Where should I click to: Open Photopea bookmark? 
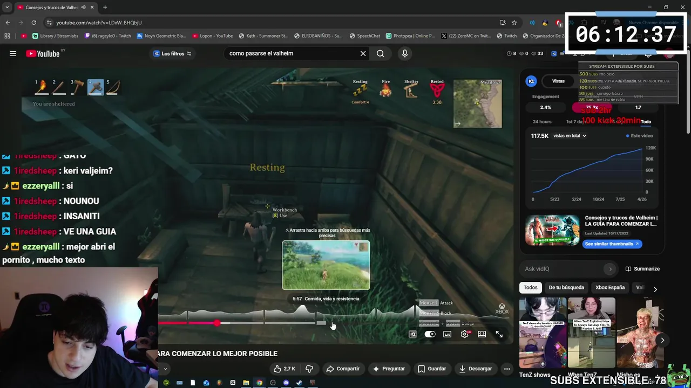(410, 36)
